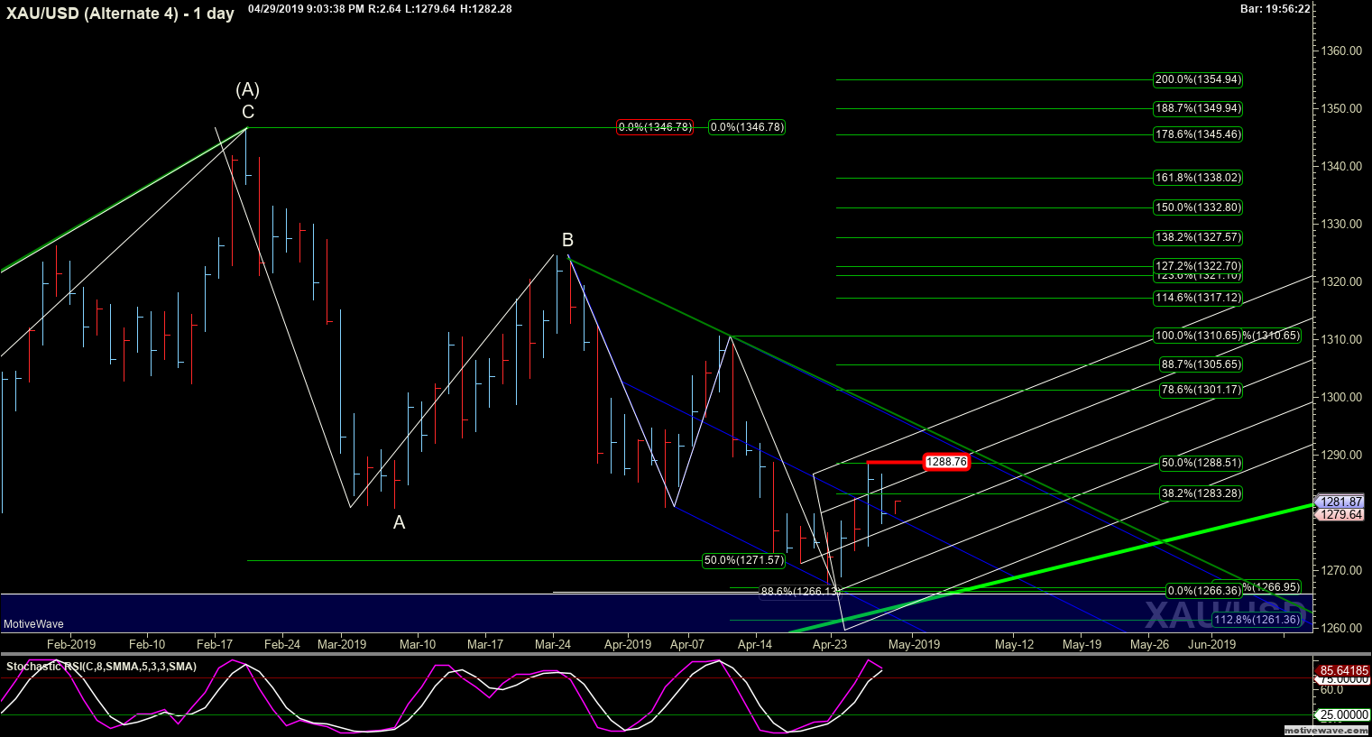Screen dimensions: 1372x737
Task: Click the 200.0%(1354.94) Fibonacci label
Action: pos(1198,79)
